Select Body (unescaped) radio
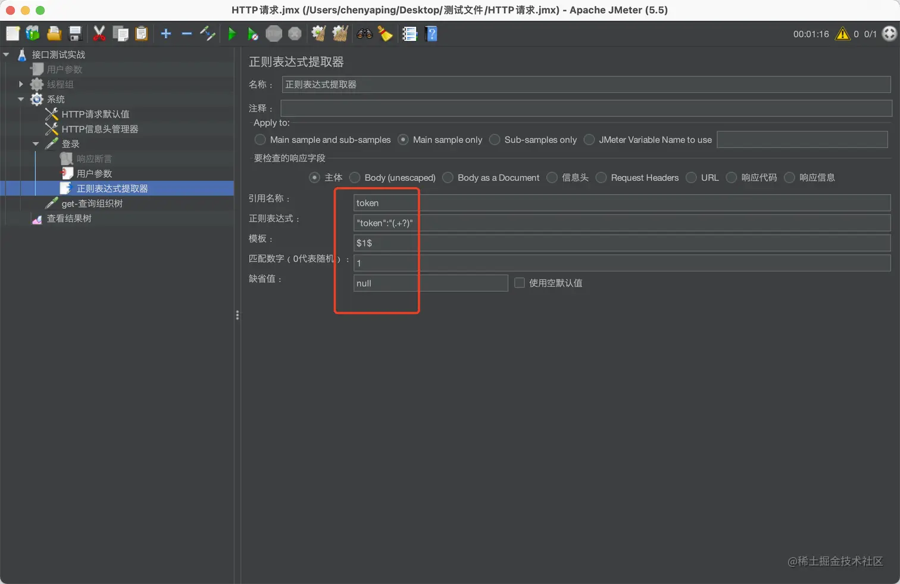This screenshot has height=584, width=900. click(x=355, y=178)
